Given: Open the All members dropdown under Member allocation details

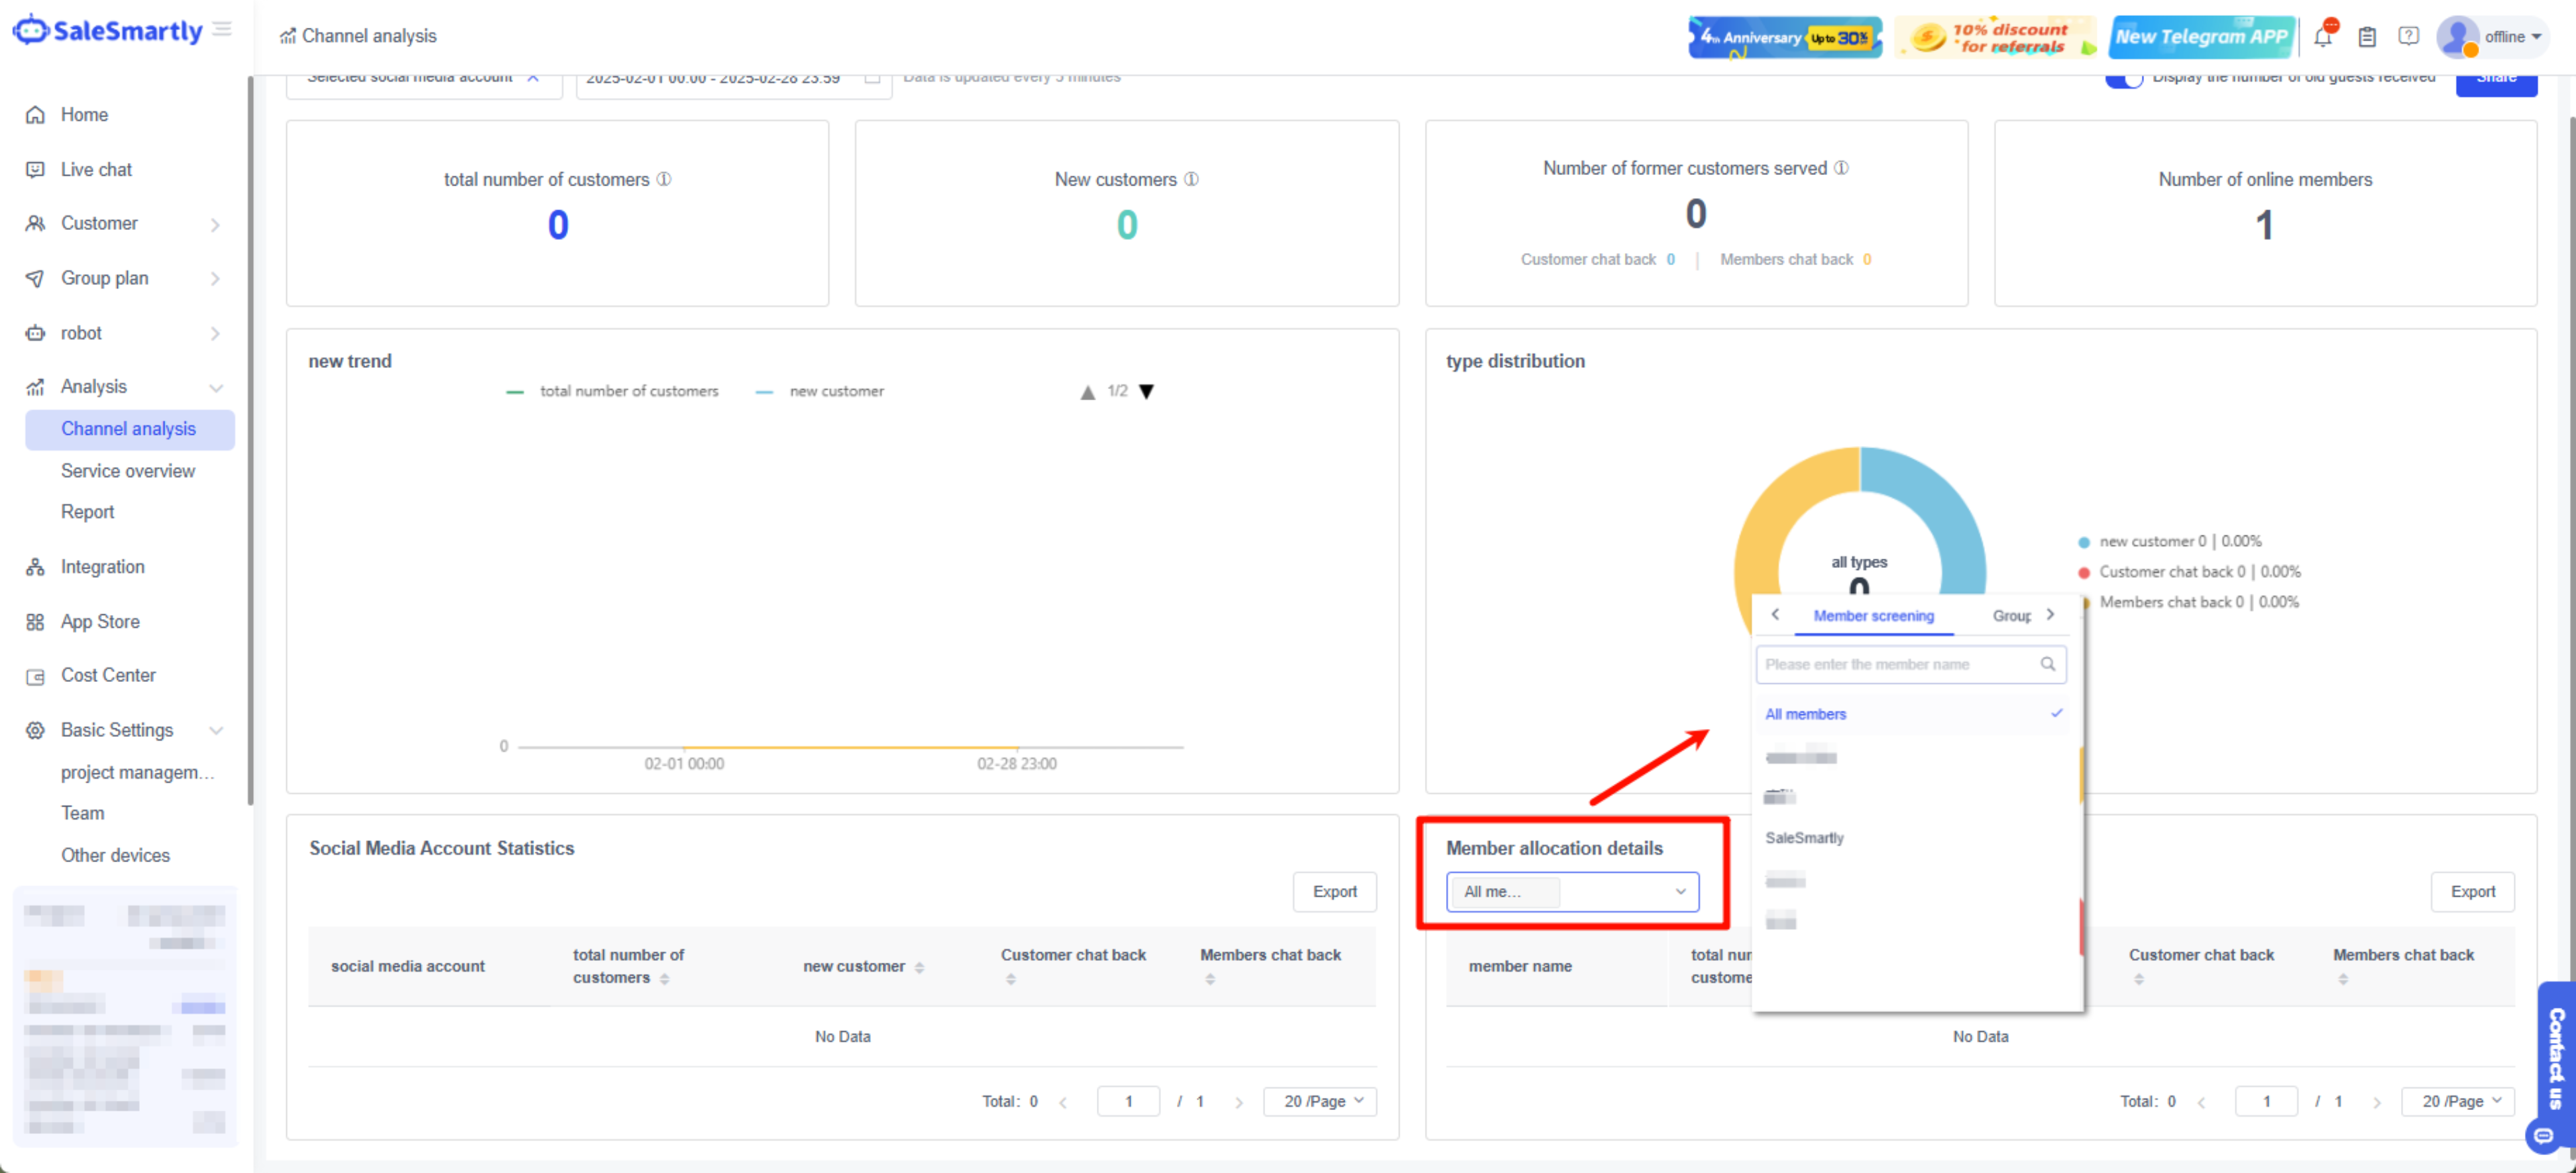Looking at the screenshot, I should 1572,891.
